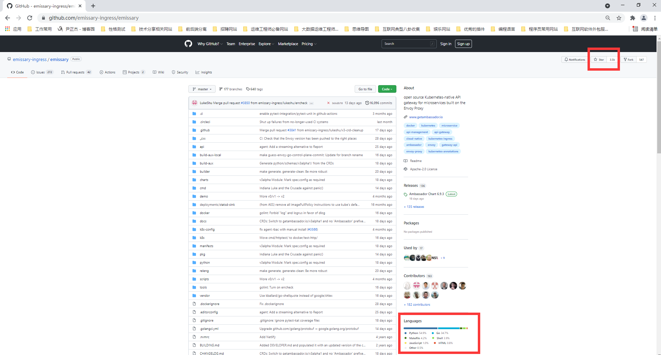Click the Languages color bar
The height and width of the screenshot is (355, 661).
point(435,328)
